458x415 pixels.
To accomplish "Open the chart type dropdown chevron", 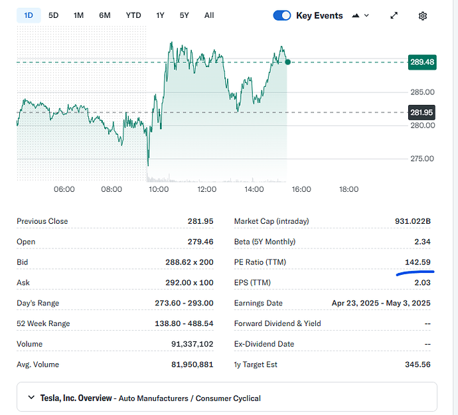I will 366,15.
